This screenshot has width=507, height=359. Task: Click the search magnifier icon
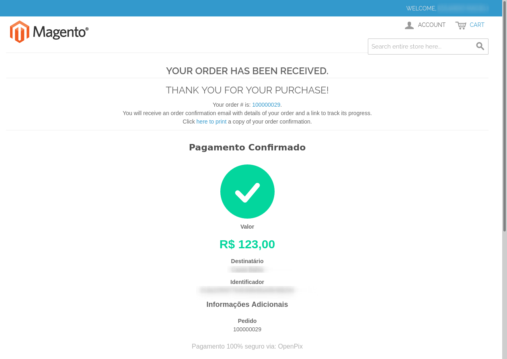coord(480,46)
